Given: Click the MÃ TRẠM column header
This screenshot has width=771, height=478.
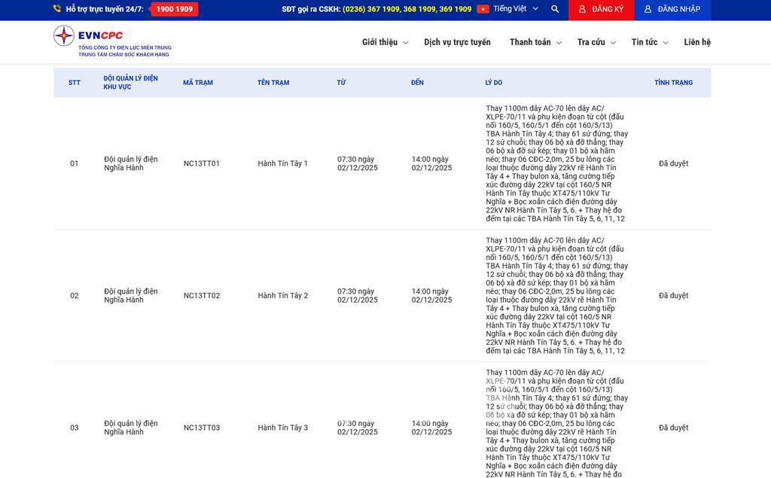Looking at the screenshot, I should pos(198,83).
